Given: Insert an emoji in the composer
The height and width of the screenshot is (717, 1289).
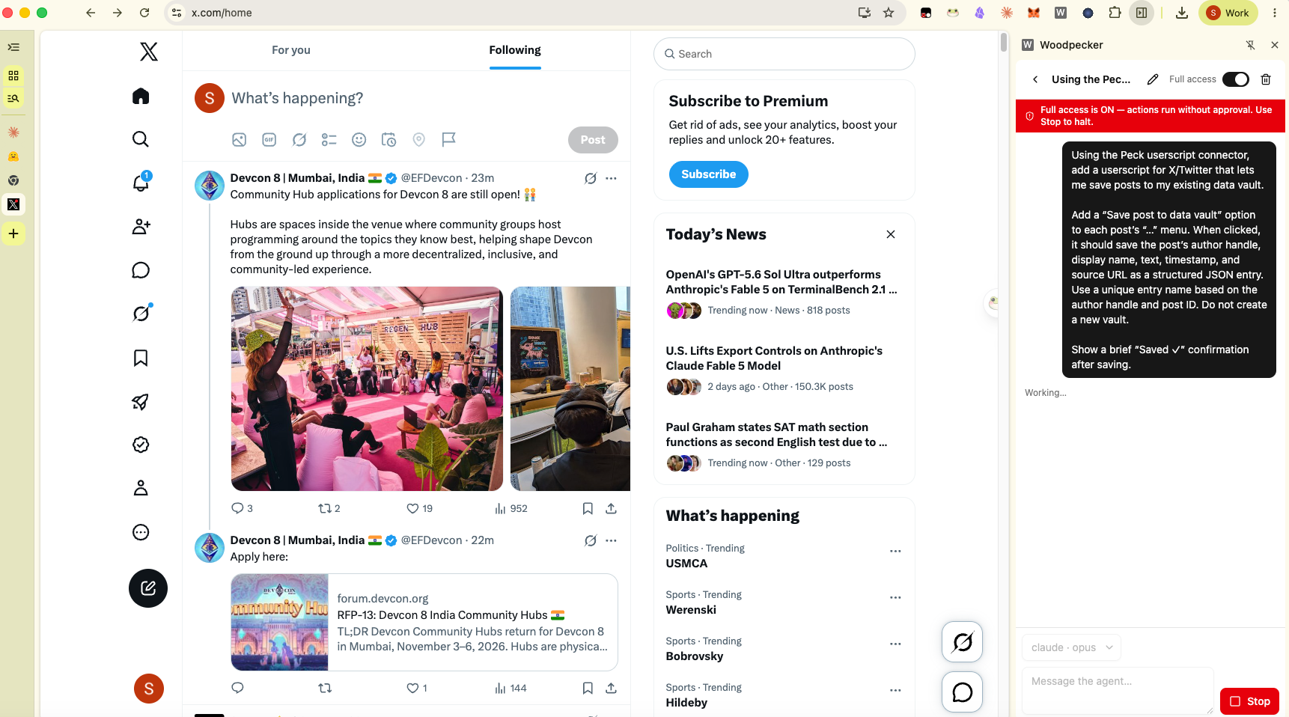Looking at the screenshot, I should (x=359, y=140).
